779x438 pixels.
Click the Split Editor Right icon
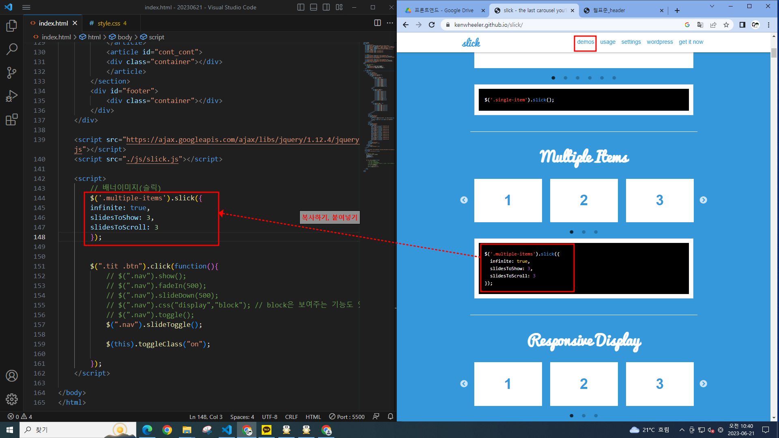tap(377, 23)
